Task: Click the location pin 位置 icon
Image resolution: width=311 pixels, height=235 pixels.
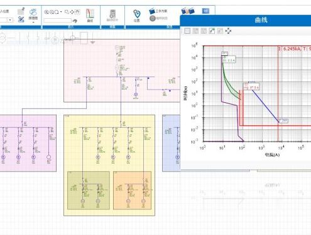Action: point(136,16)
